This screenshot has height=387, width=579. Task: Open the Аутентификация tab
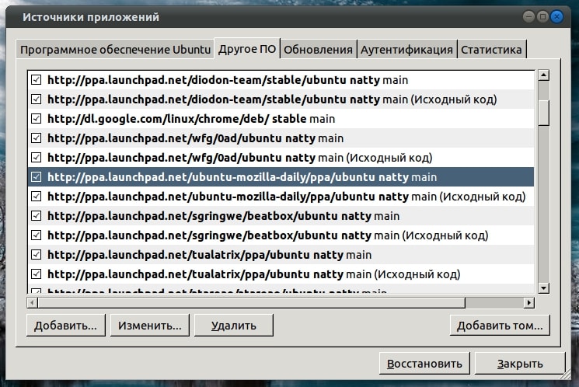406,50
